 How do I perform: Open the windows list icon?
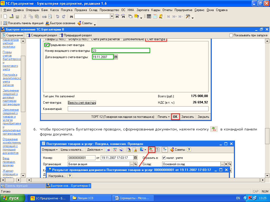tap(131, 17)
